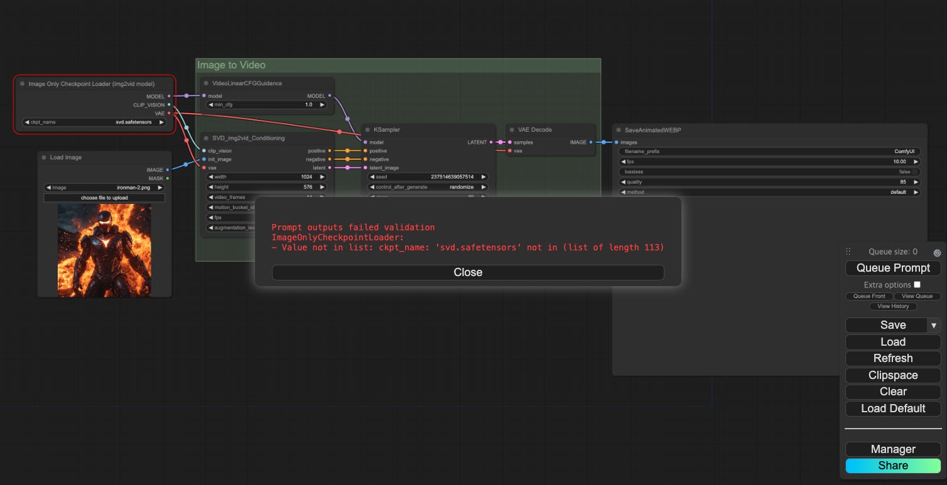Click the clip_vision input slot on SVD conditioning
The height and width of the screenshot is (485, 947).
coord(203,151)
